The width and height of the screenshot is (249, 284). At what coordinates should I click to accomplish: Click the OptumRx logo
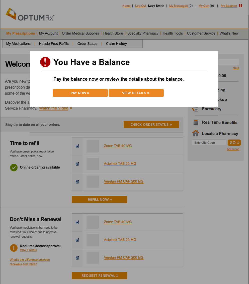30,15
